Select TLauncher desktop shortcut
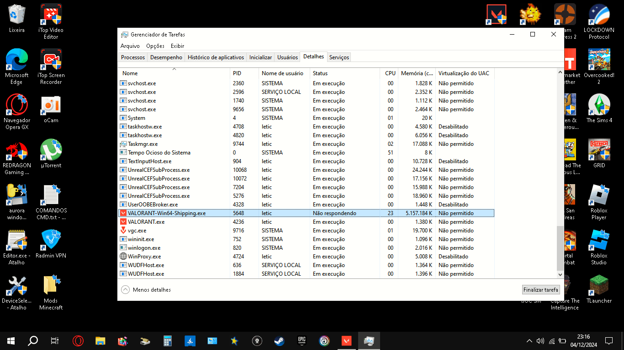Image resolution: width=624 pixels, height=350 pixels. pyautogui.click(x=599, y=289)
